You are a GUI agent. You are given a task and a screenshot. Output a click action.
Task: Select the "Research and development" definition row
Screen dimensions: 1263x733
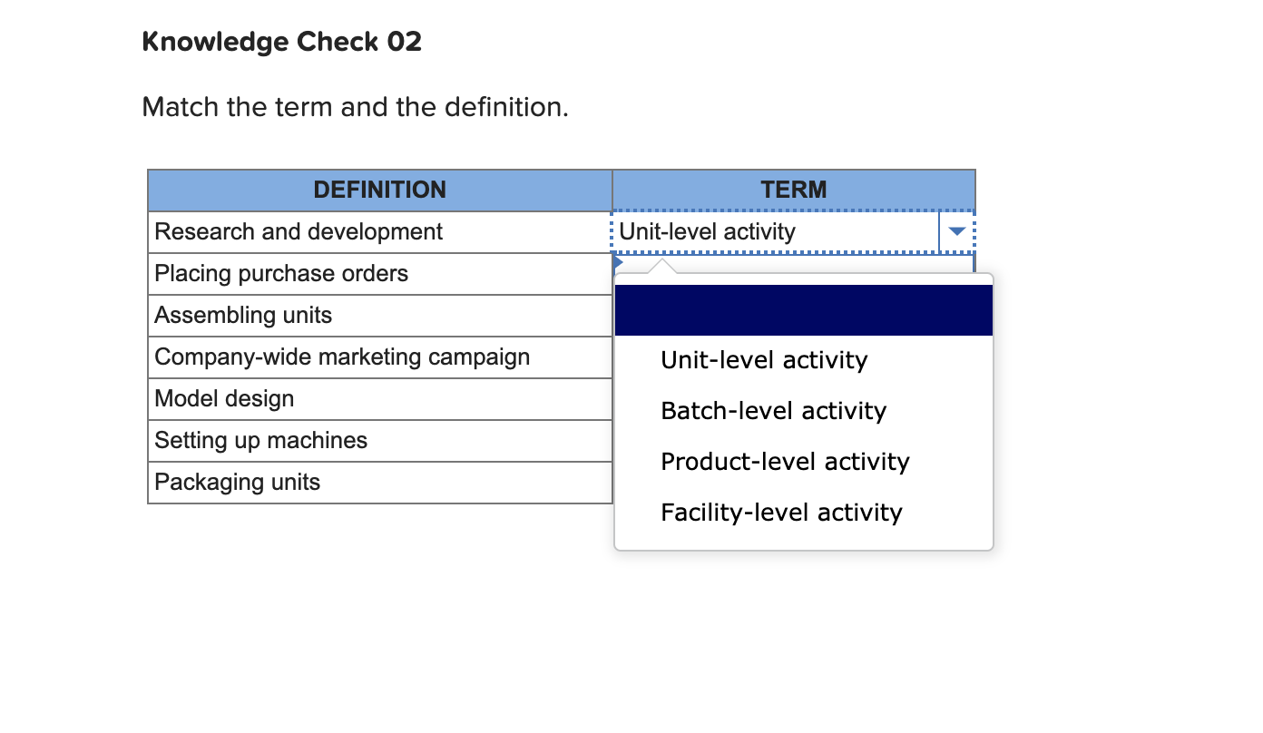click(x=298, y=231)
